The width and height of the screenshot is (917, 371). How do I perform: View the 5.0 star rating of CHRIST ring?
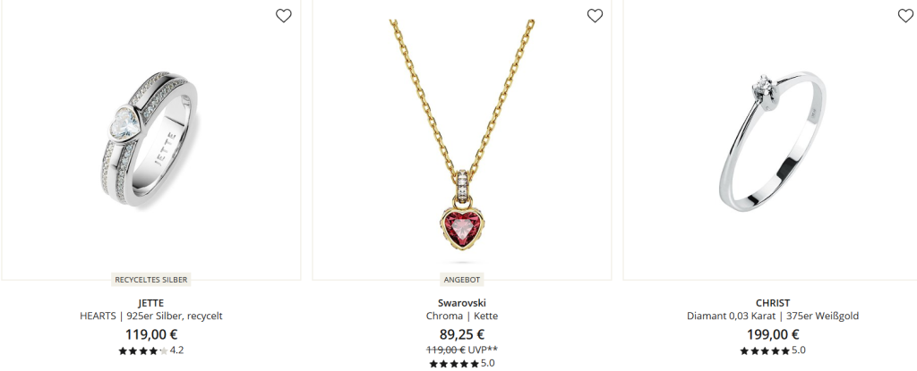[x=773, y=350]
